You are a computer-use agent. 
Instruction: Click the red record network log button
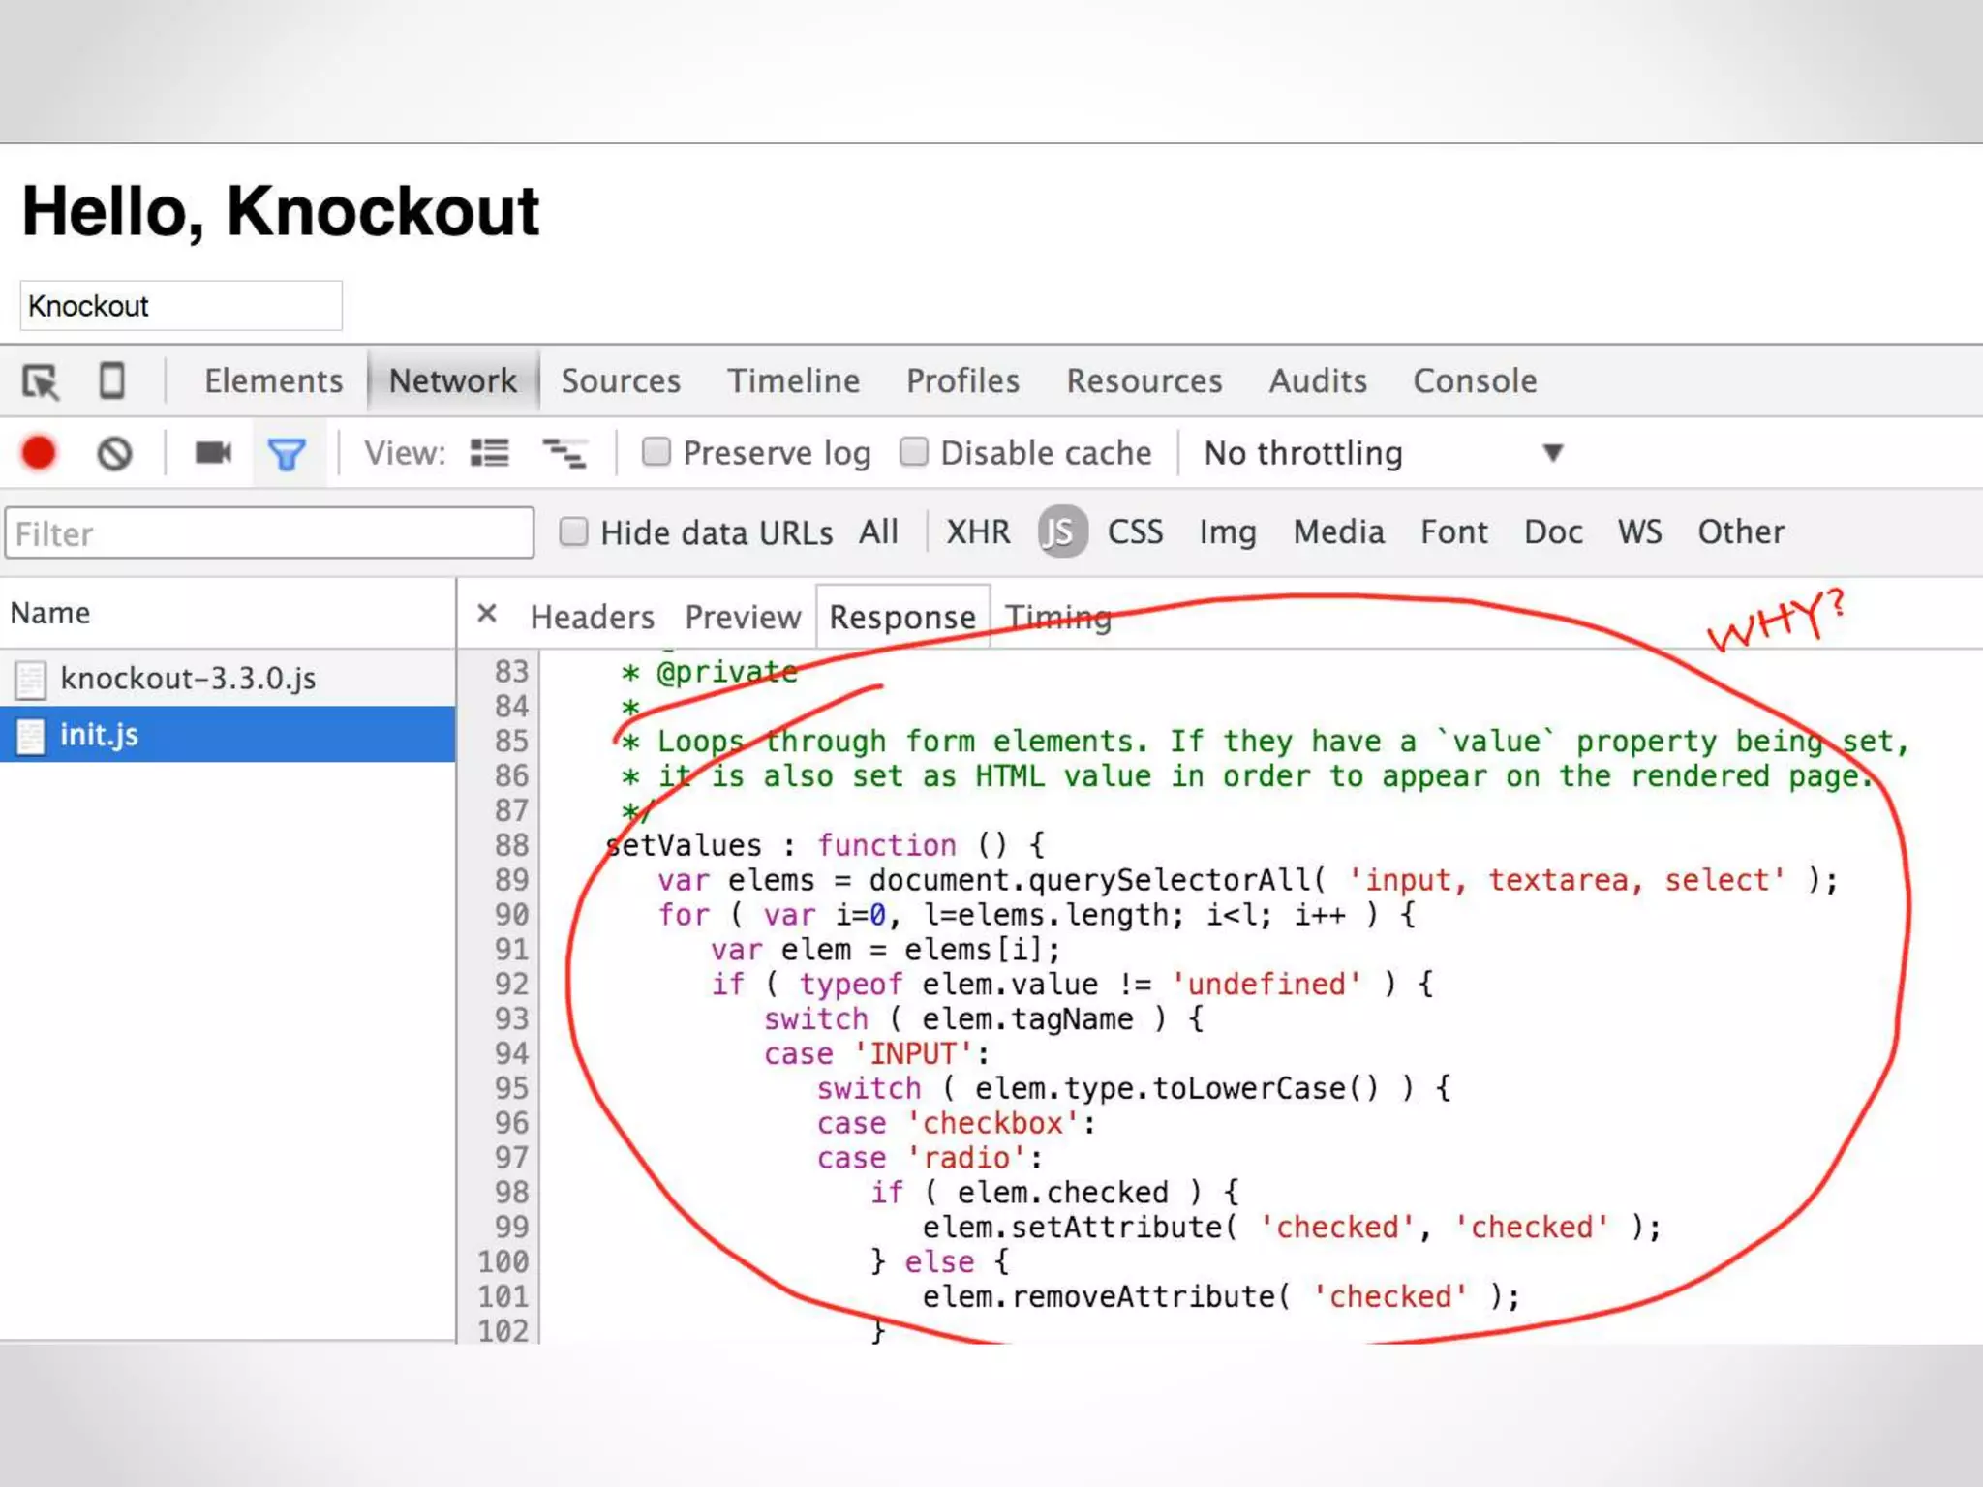pos(39,453)
